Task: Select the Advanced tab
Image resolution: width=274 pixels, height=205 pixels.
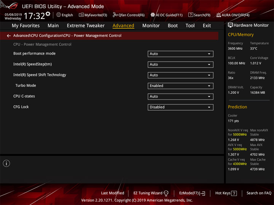Action: (123, 26)
